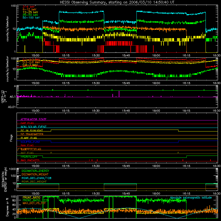This screenshot has height=221, width=221.
Task: Click the HESSI Observing Summary title text
Action: point(117,2)
